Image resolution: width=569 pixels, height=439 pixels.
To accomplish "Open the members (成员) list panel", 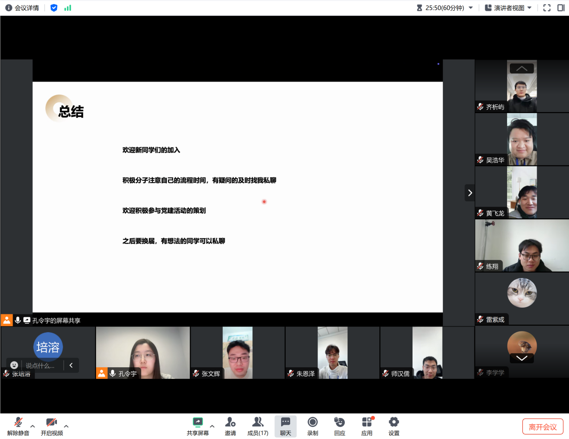I will (x=258, y=426).
